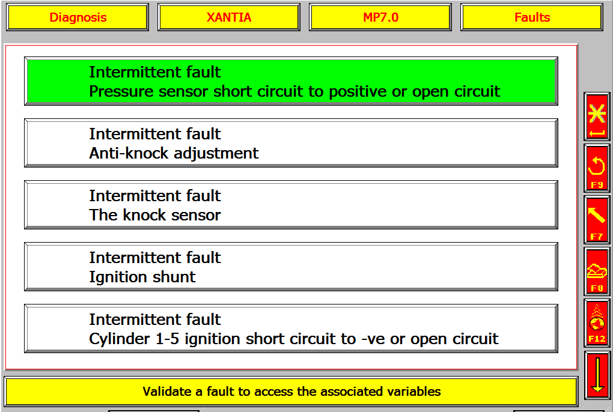This screenshot has width=613, height=412.
Task: Click the Validate a fault message bar
Action: tap(291, 392)
